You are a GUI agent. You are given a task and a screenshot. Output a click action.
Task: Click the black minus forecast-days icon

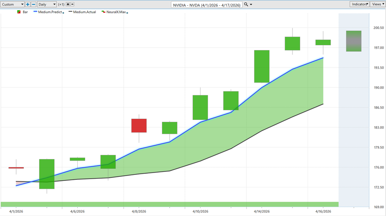point(72,5)
